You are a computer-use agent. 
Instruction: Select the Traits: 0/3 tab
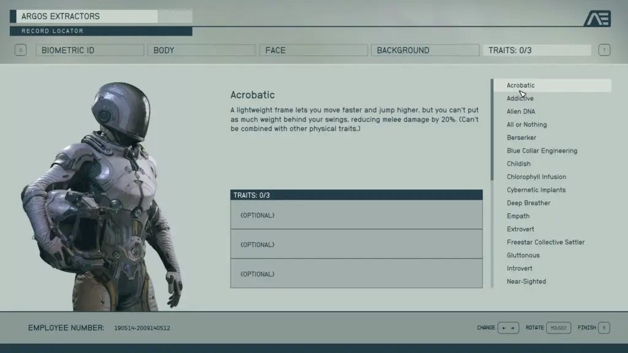point(537,50)
